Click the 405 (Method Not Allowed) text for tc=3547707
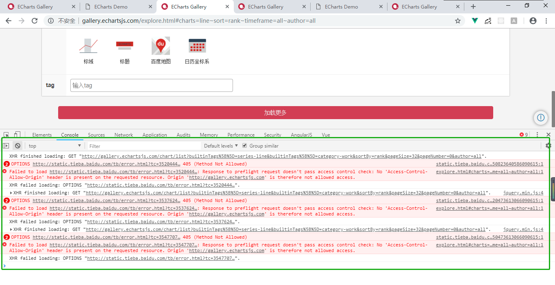Viewport: 555px width, 285px height. [215, 237]
